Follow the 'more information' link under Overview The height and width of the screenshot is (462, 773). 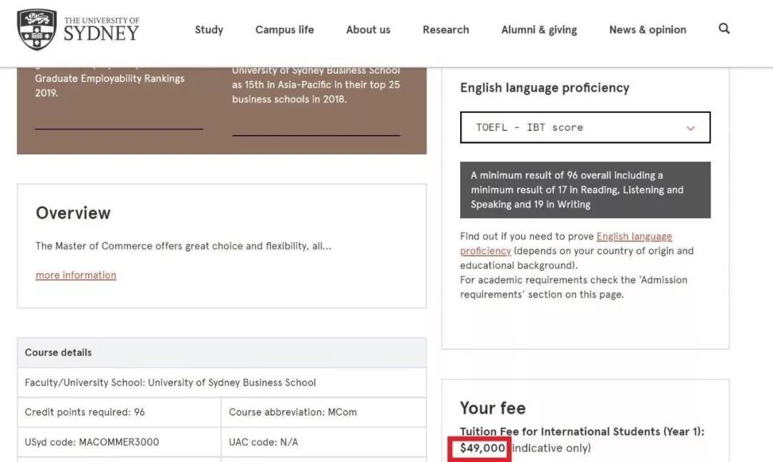coord(76,275)
